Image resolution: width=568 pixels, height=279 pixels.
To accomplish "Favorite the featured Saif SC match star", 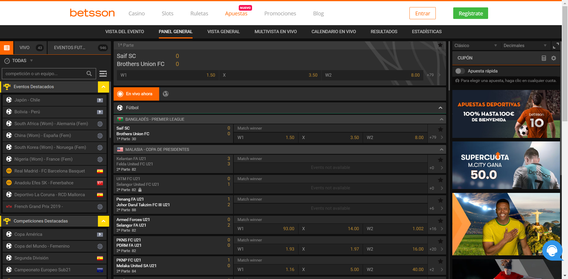I will (x=440, y=45).
